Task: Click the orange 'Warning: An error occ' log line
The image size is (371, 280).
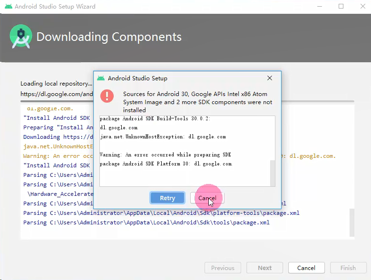Action: click(x=58, y=156)
